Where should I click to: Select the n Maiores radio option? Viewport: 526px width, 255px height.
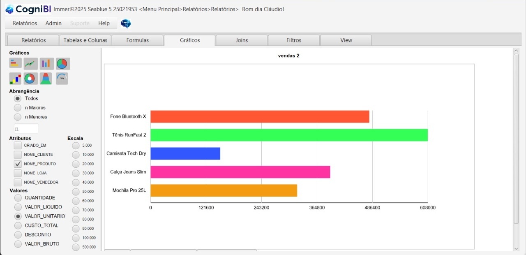click(x=18, y=108)
